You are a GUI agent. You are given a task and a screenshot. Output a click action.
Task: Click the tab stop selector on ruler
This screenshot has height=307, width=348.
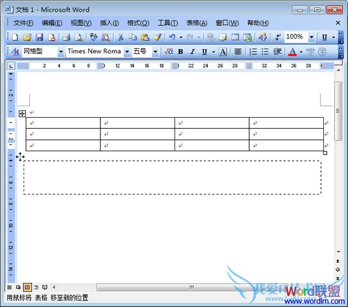[11, 66]
